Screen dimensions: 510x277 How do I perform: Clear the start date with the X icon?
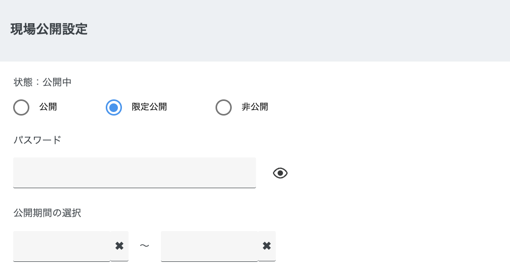(x=119, y=246)
